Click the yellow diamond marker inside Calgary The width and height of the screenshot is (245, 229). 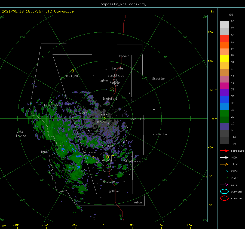[x=108, y=157]
